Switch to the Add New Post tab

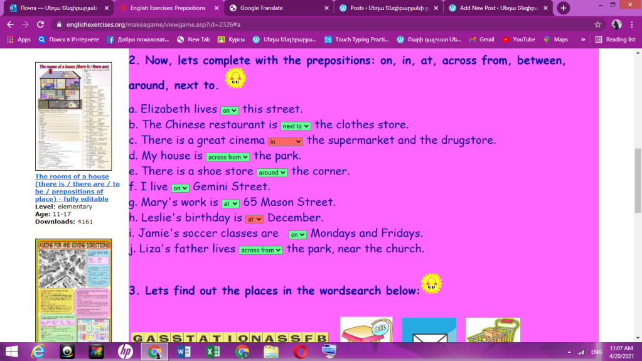(x=496, y=8)
